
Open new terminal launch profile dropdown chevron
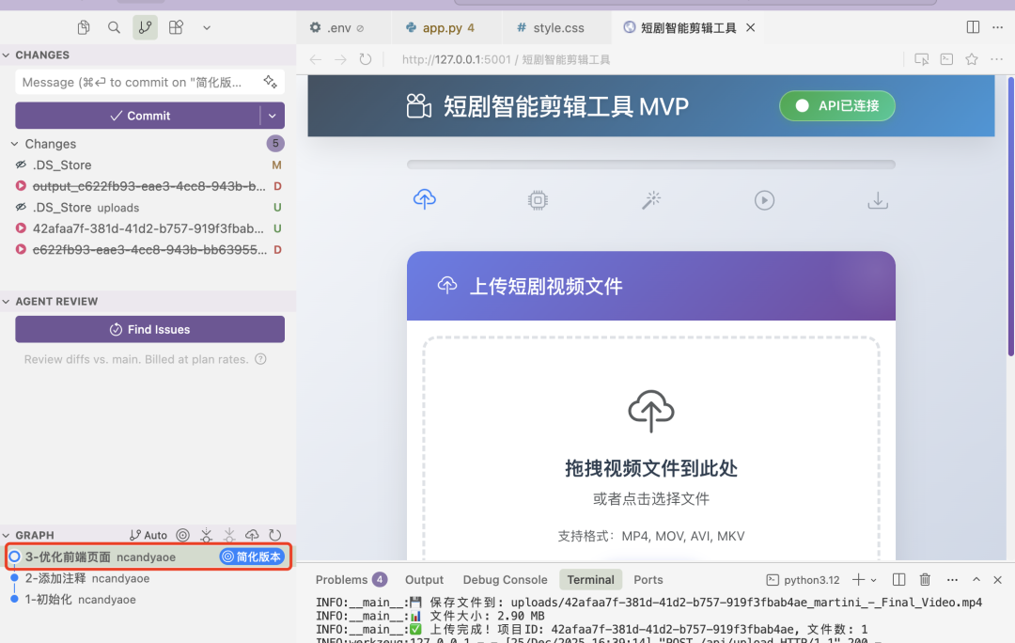pyautogui.click(x=874, y=579)
